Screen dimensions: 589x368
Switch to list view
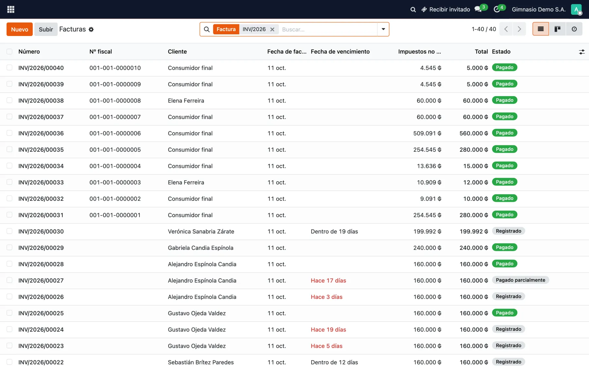pyautogui.click(x=541, y=29)
